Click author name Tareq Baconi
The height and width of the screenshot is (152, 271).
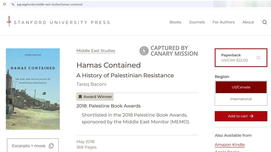pos(91,84)
